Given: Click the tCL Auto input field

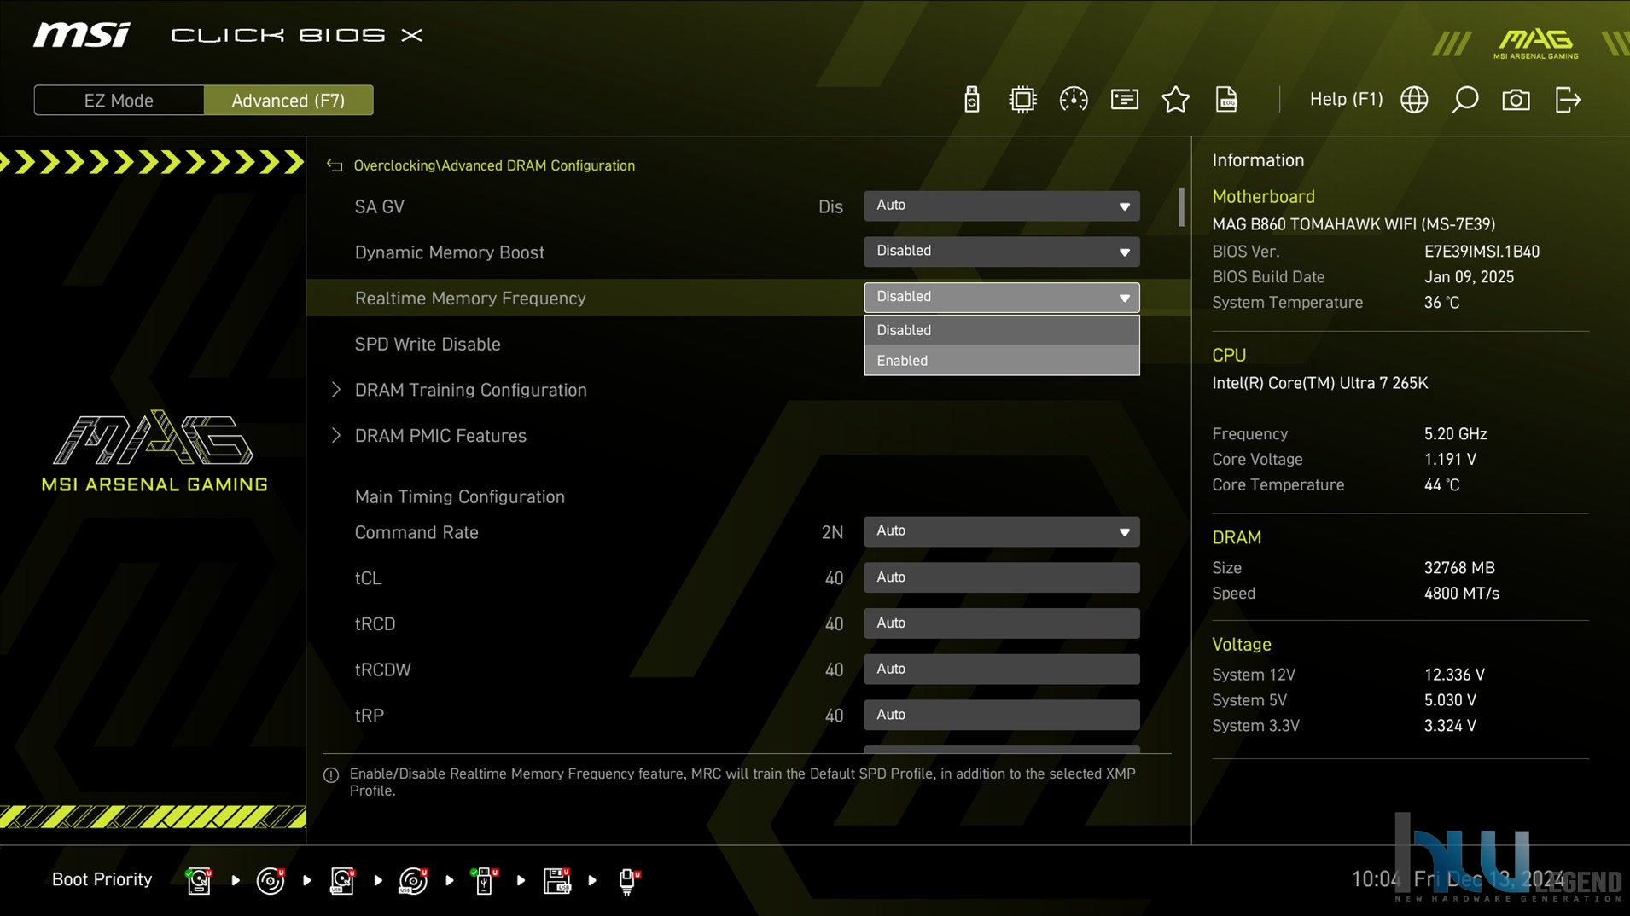Looking at the screenshot, I should pyautogui.click(x=1001, y=577).
